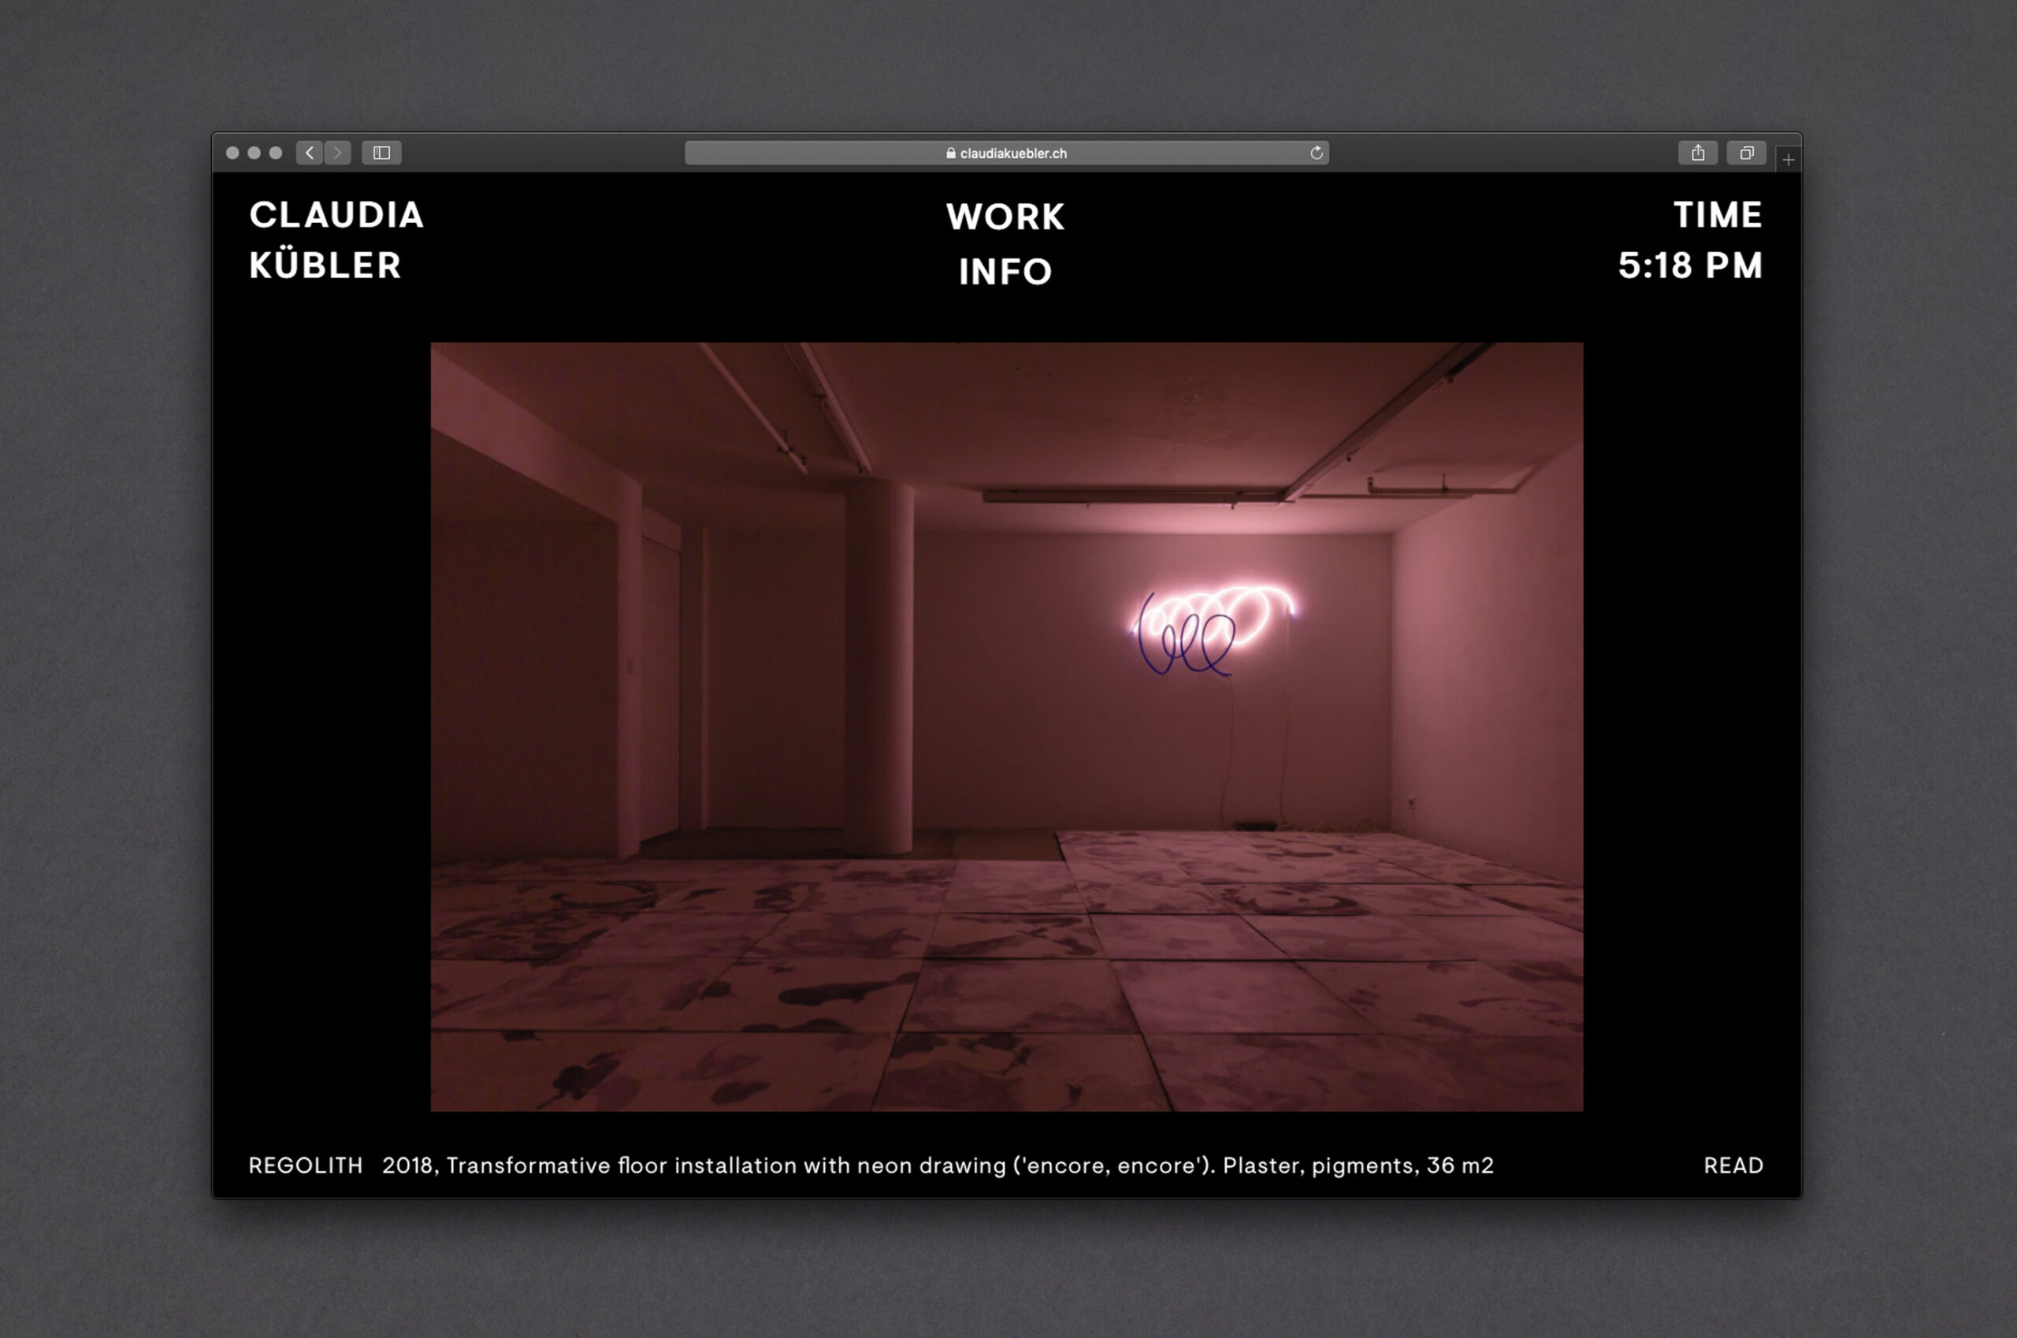This screenshot has height=1338, width=2017.
Task: Open the Share menu icon
Action: click(1698, 153)
